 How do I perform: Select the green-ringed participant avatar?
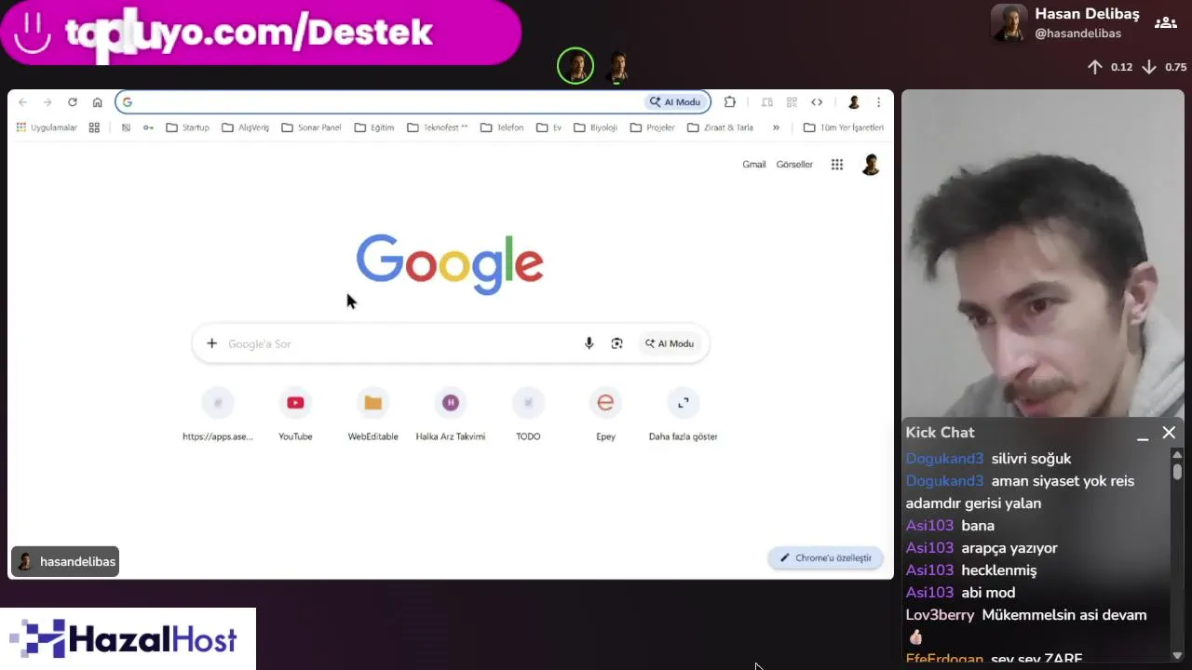click(x=576, y=66)
